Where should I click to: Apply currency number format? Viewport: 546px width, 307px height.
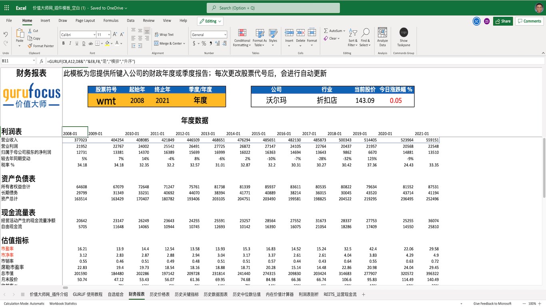coord(194,43)
